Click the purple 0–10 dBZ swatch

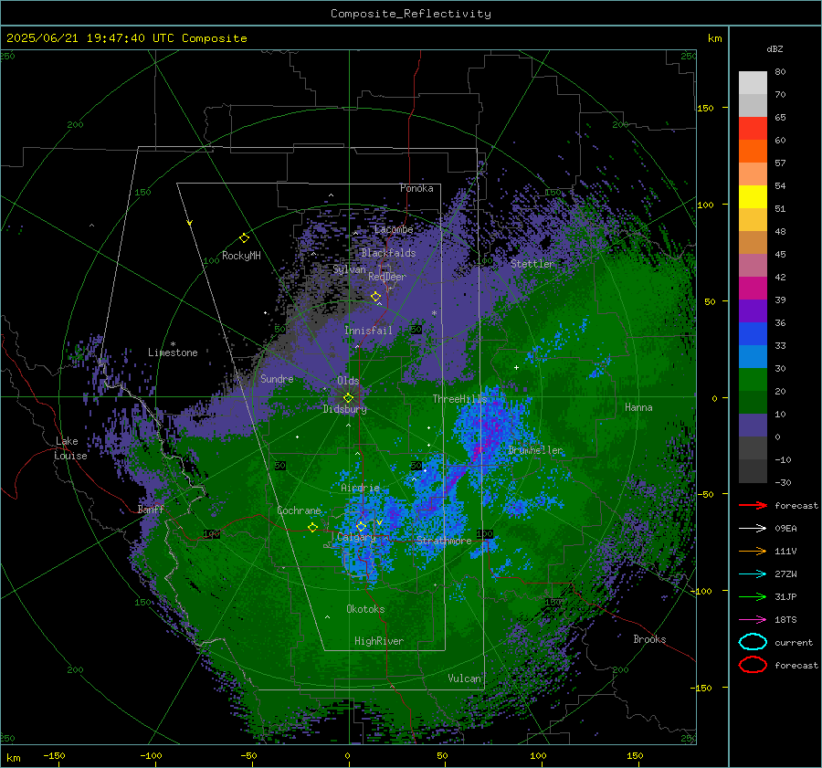(753, 425)
